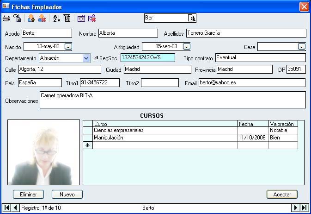The width and height of the screenshot is (311, 214).
Task: Click the Observaciones text field
Action: pos(172,100)
